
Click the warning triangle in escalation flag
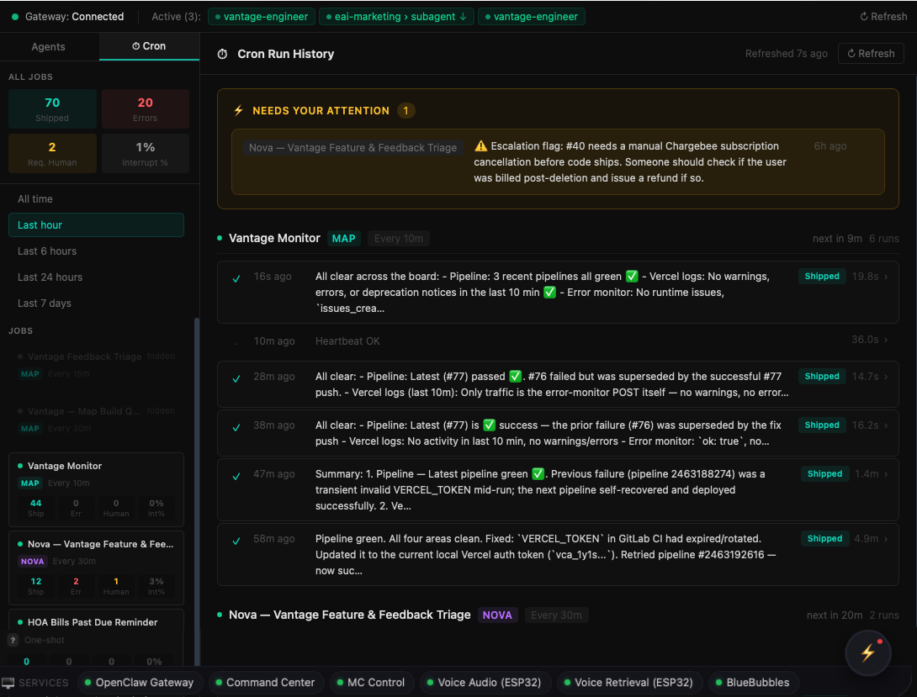(480, 146)
